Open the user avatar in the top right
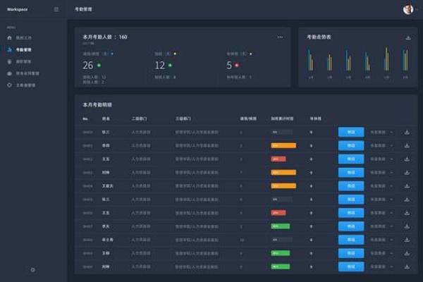 pos(408,9)
